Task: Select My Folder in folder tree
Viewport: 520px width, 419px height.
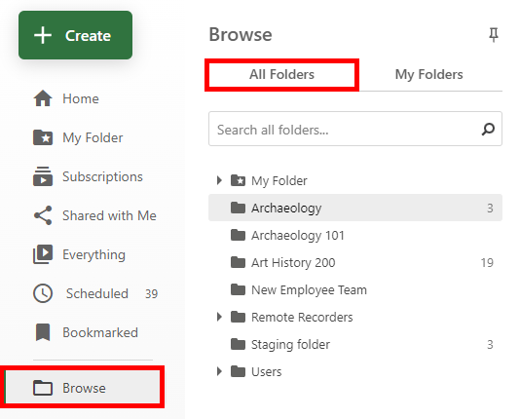Action: coord(279,181)
